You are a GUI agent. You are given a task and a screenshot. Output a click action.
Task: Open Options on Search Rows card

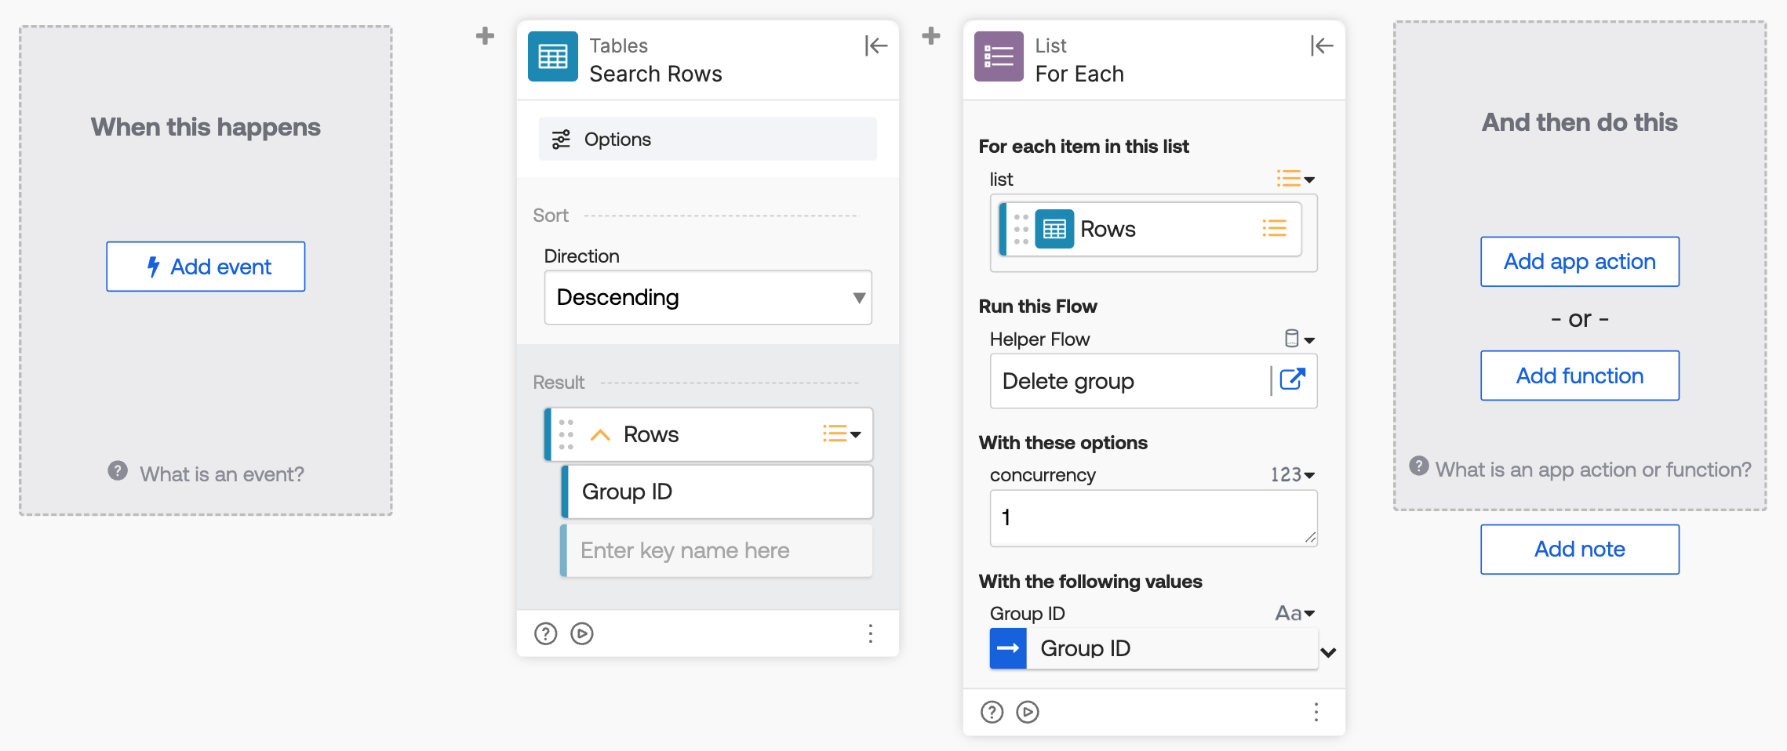point(708,140)
